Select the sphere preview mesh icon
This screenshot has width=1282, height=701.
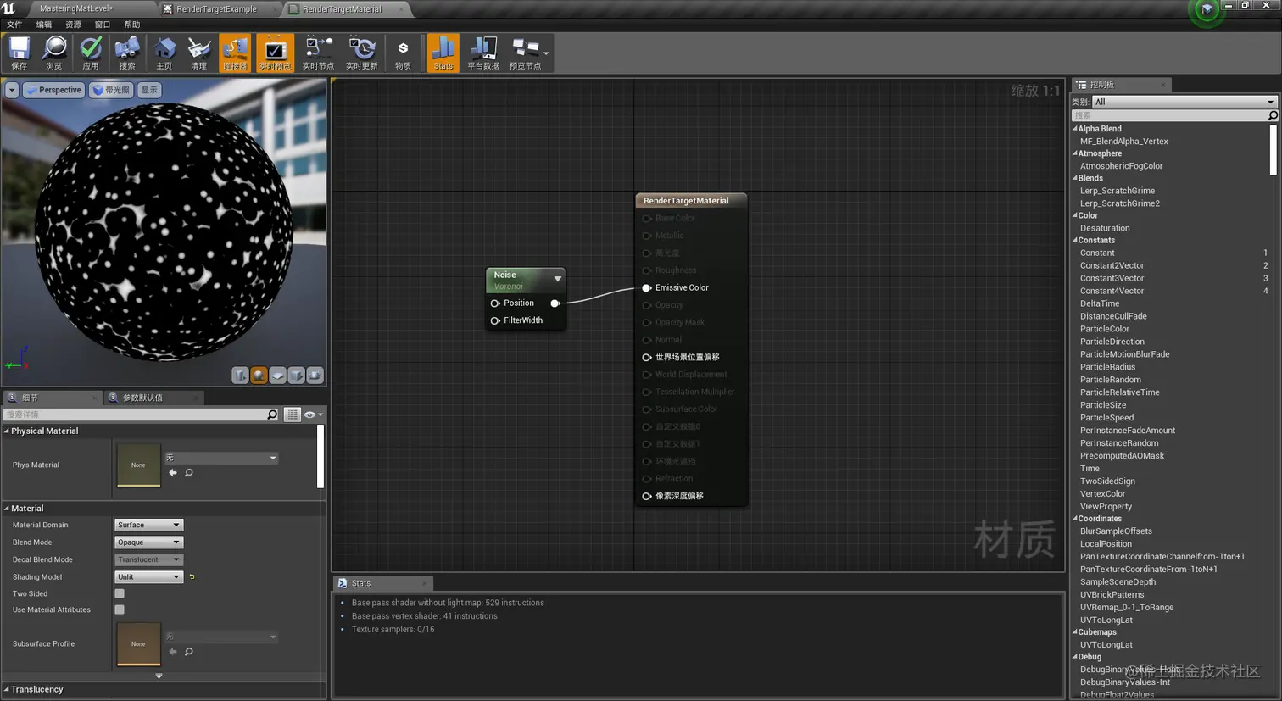click(259, 375)
